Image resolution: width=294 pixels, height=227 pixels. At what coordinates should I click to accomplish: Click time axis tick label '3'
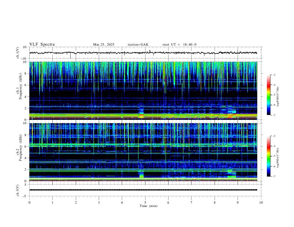pyautogui.click(x=99, y=203)
